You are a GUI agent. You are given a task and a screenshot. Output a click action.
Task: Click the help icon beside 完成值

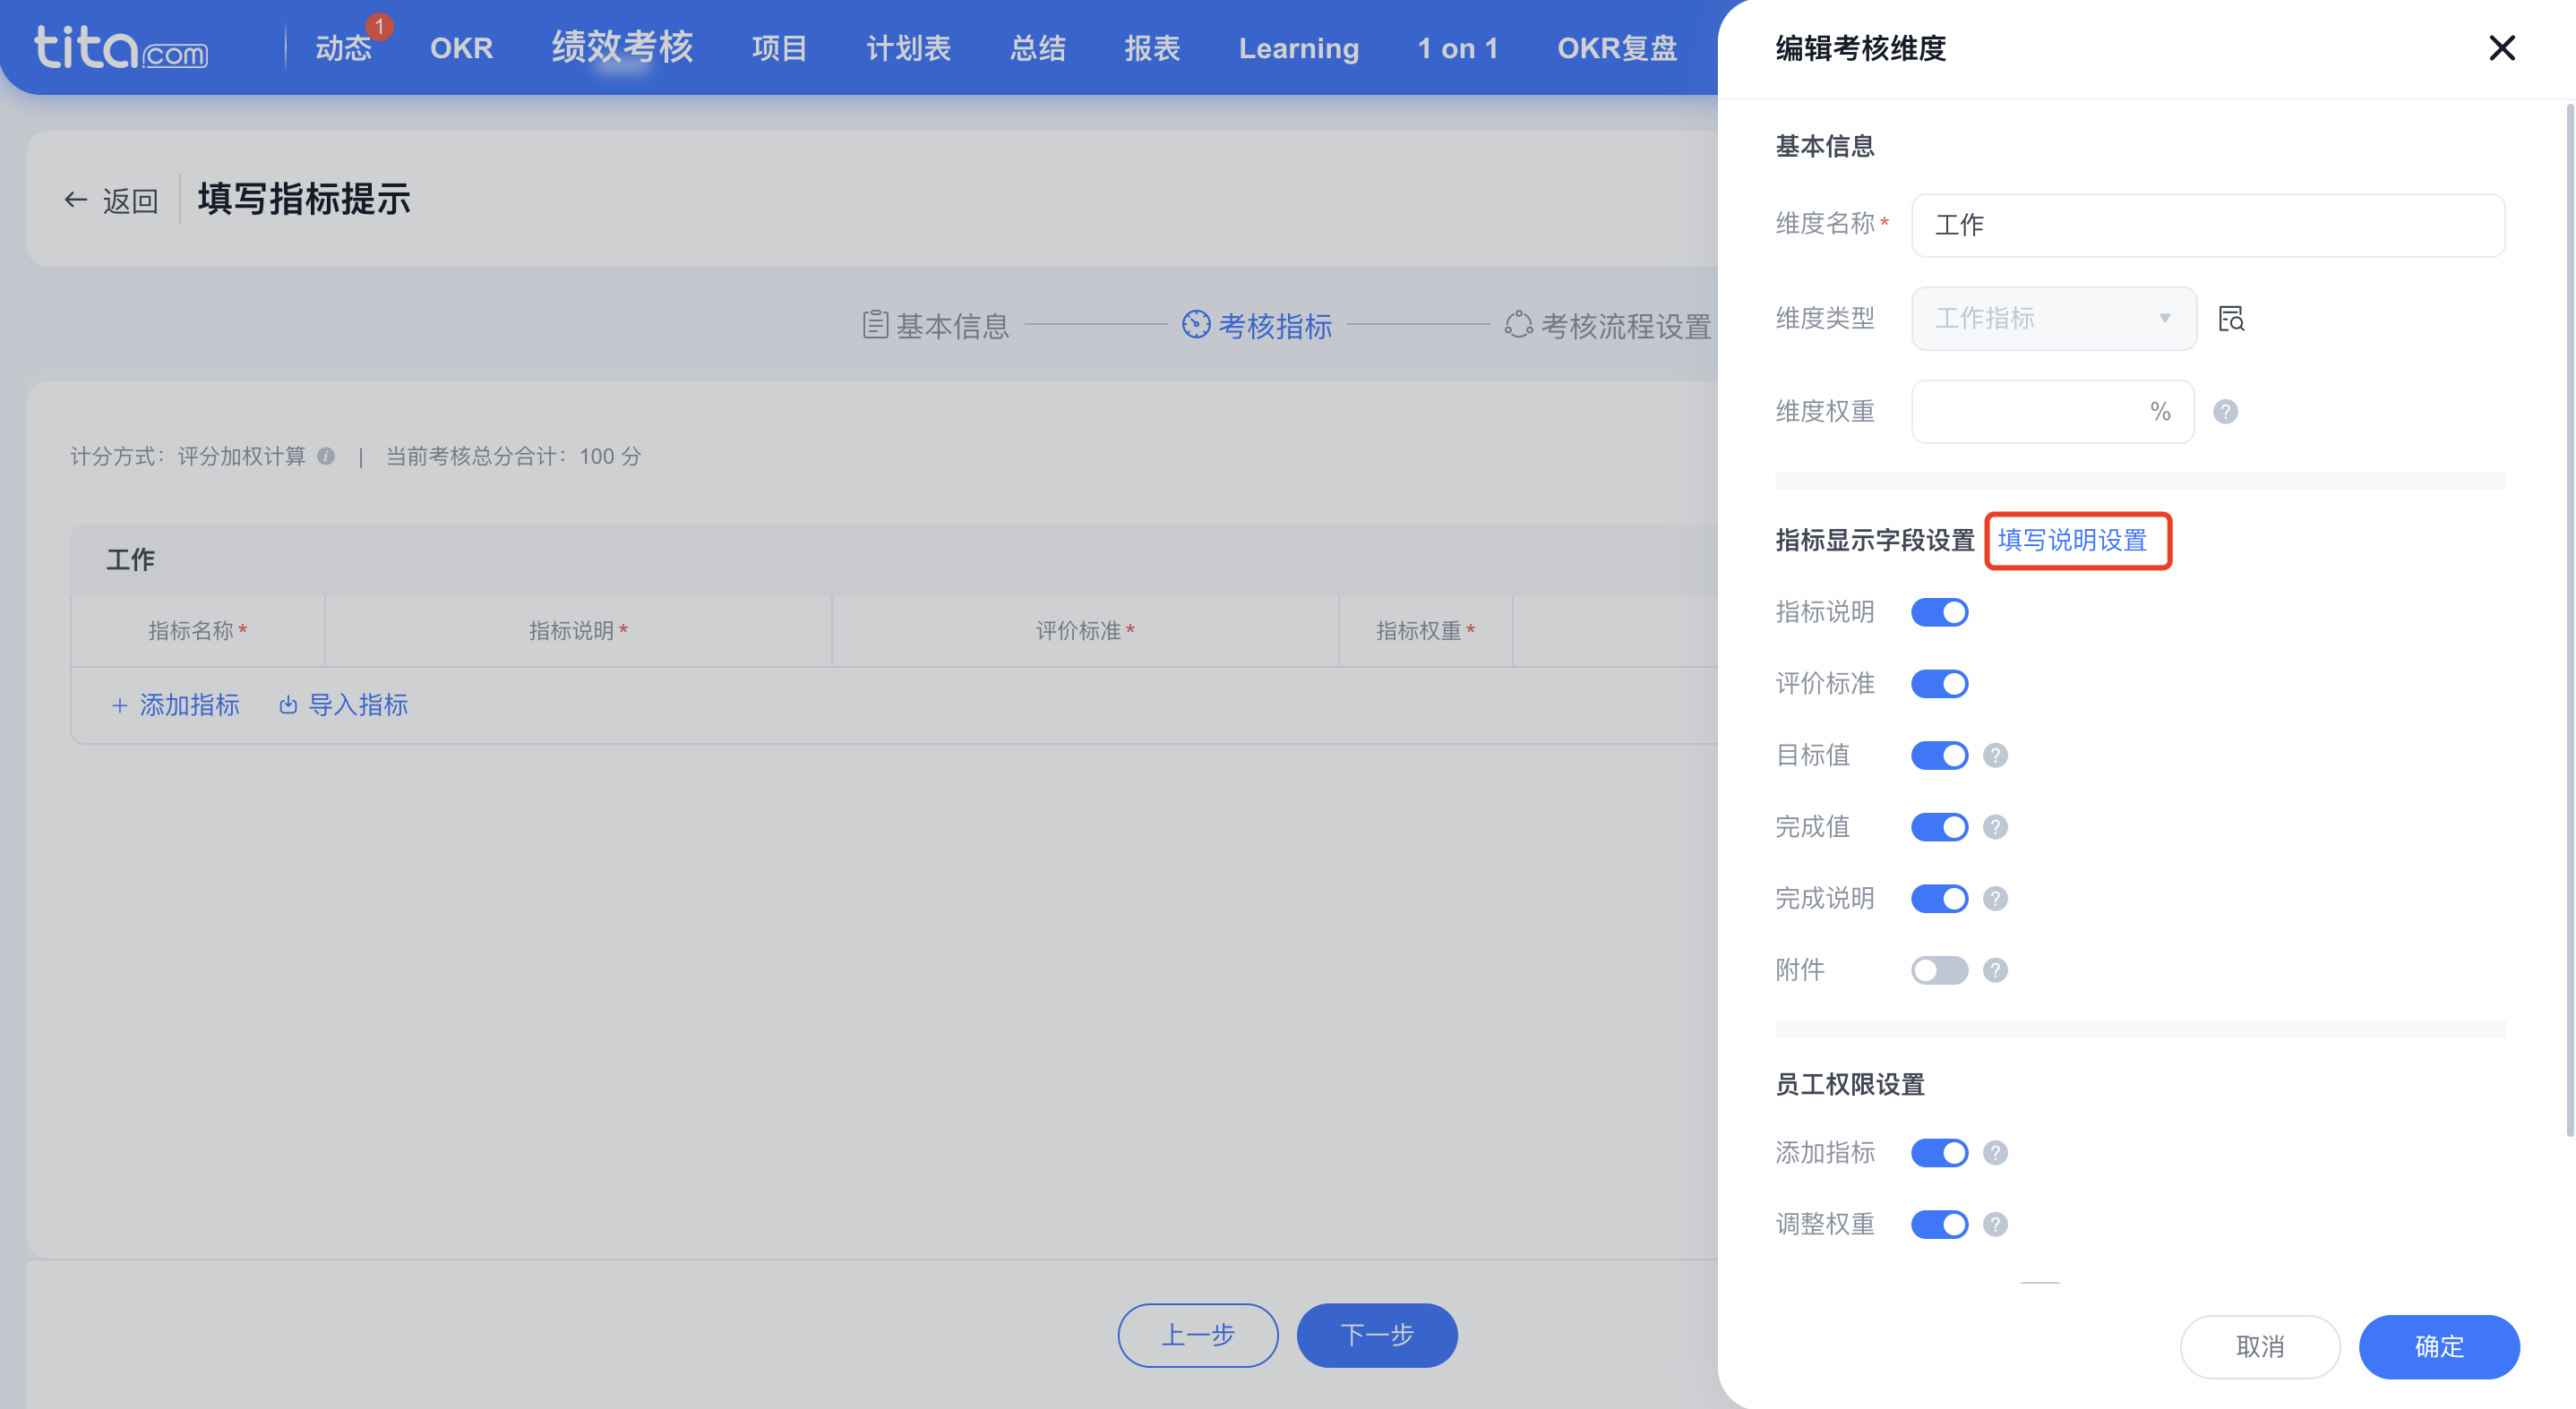pos(1995,827)
